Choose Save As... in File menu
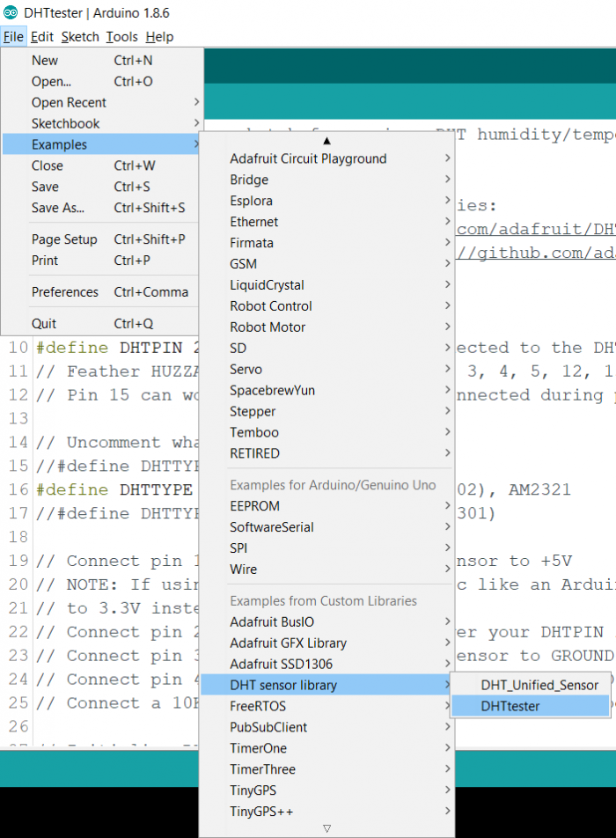Screen dimensions: 616x838 (x=101, y=208)
